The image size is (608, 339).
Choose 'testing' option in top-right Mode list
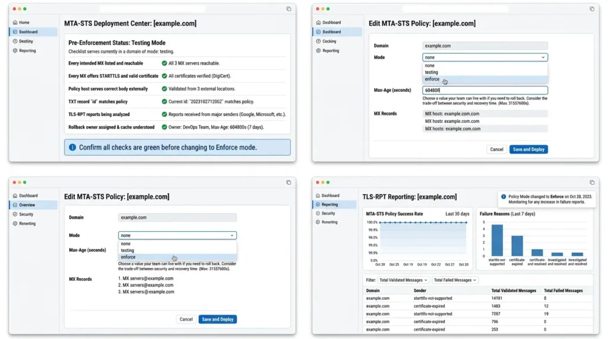click(485, 72)
